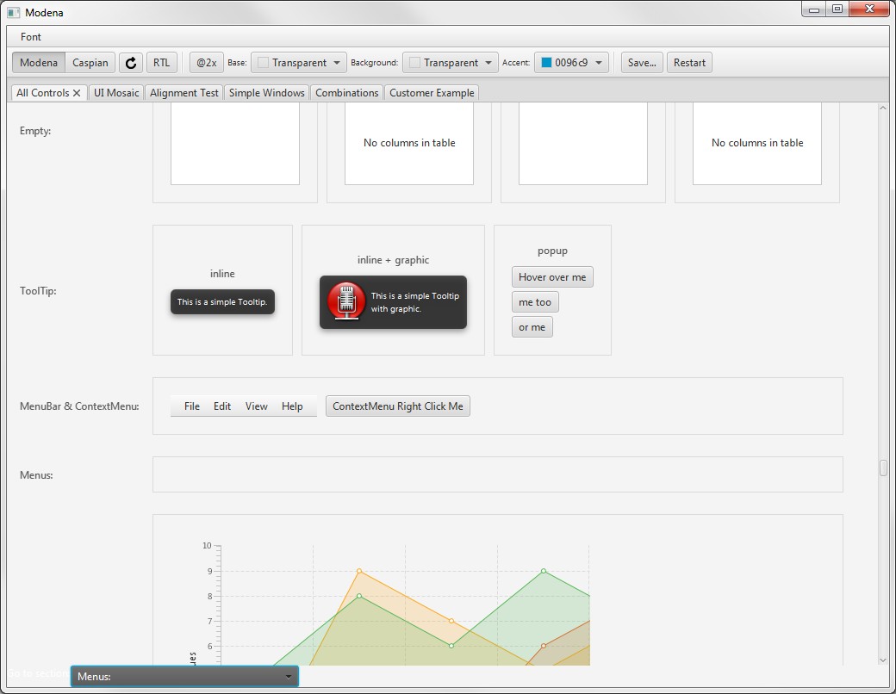Open the Edit menu in the sample MenuBar
896x694 pixels.
(x=222, y=406)
